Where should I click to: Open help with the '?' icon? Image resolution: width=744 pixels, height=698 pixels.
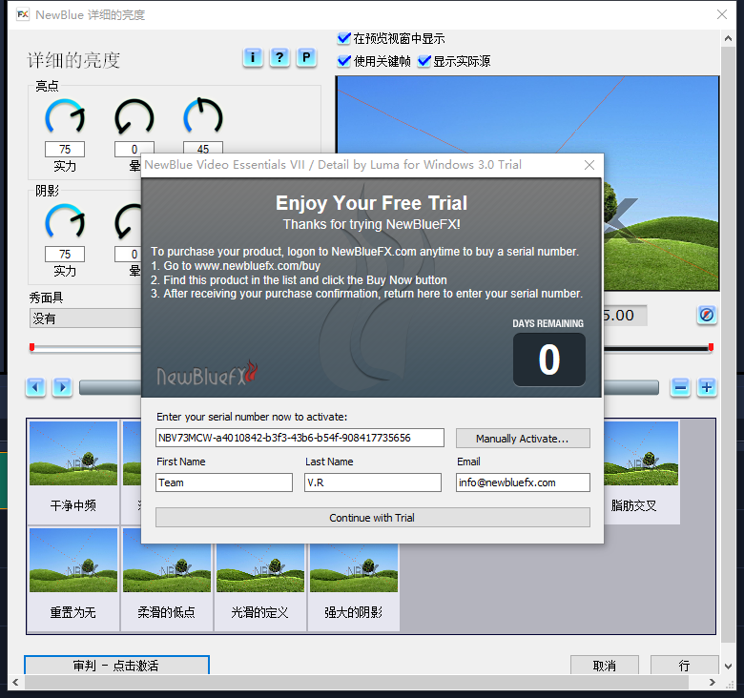tap(279, 58)
